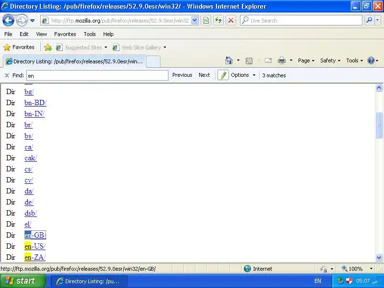Close the Find bar

click(7, 75)
